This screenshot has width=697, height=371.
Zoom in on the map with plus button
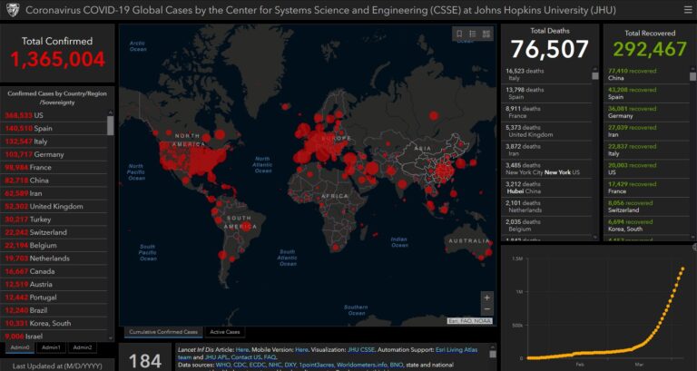pyautogui.click(x=486, y=298)
